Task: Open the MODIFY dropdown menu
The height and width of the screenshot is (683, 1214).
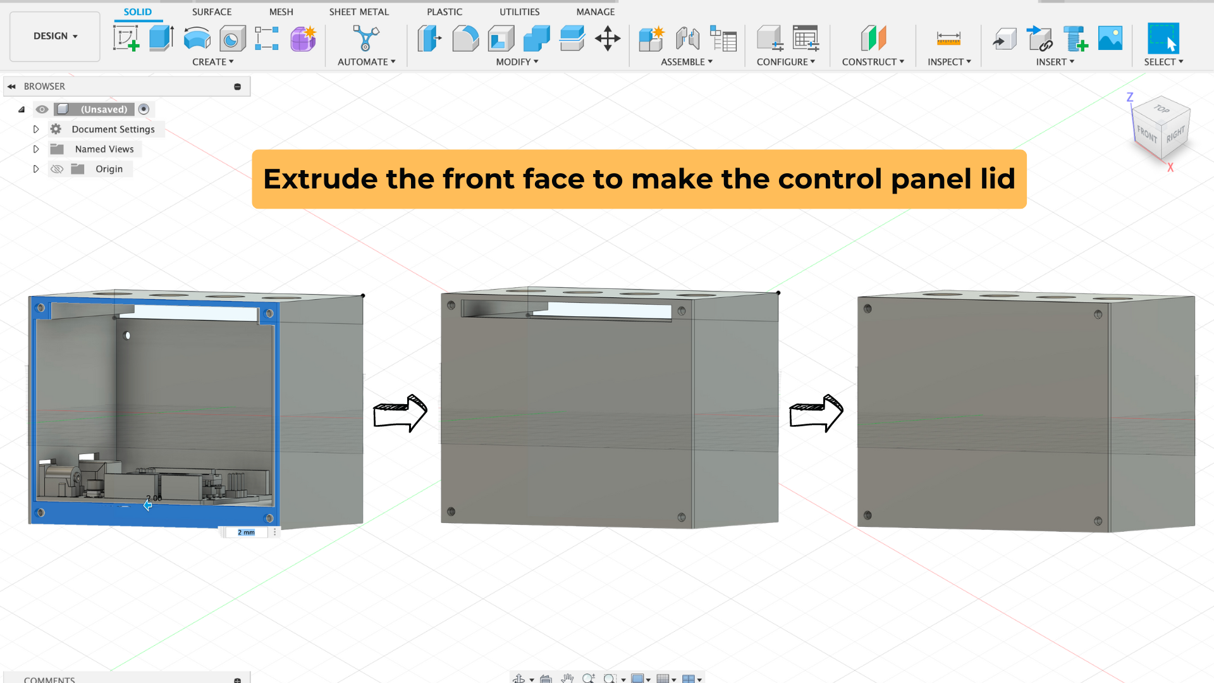Action: (517, 62)
